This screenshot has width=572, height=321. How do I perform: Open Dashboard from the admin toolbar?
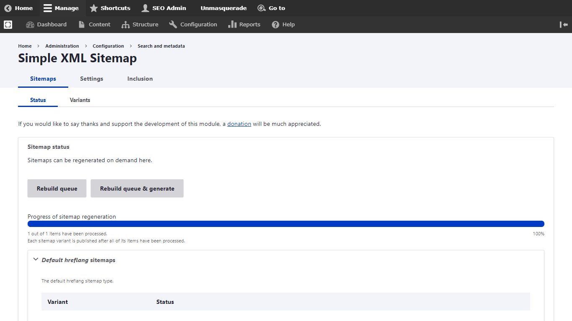[x=46, y=25]
